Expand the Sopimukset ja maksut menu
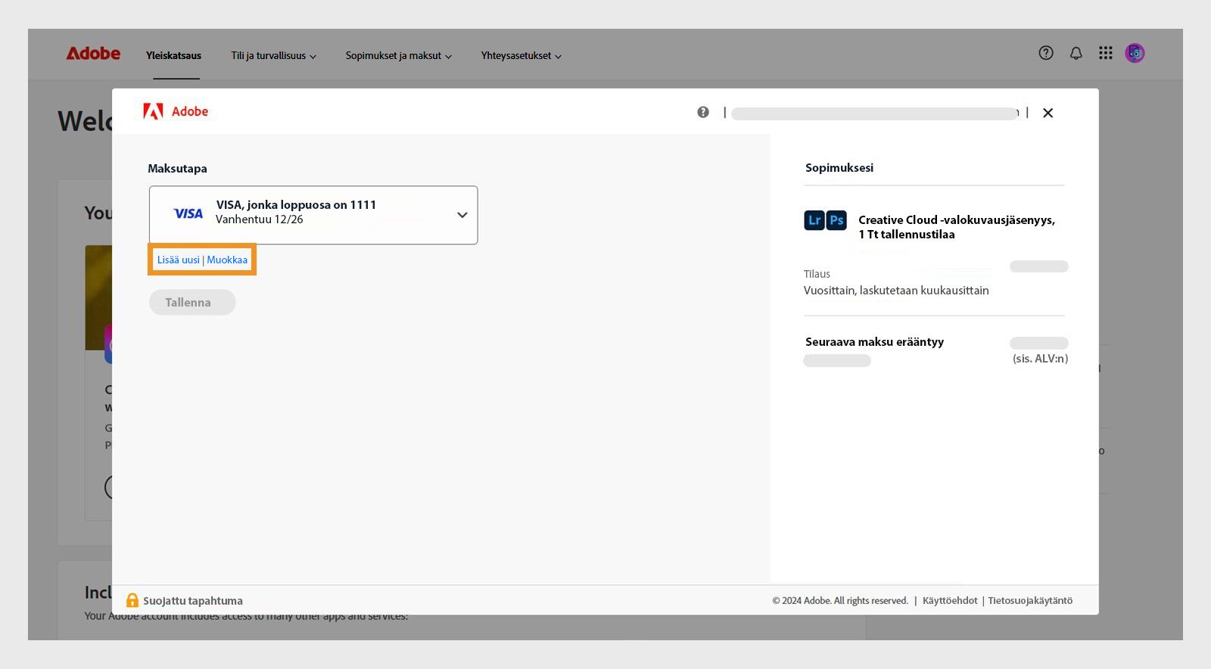 coord(399,55)
